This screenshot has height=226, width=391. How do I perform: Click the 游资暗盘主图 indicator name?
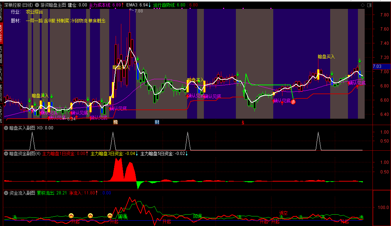pyautogui.click(x=53, y=5)
